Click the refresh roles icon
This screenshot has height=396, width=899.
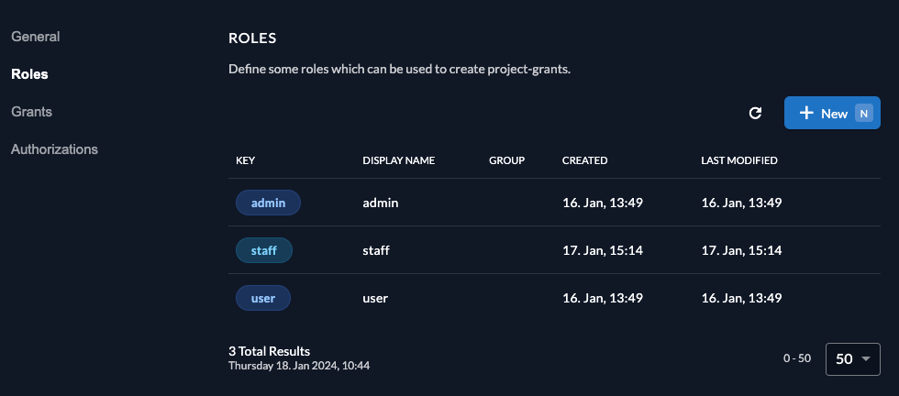(756, 113)
